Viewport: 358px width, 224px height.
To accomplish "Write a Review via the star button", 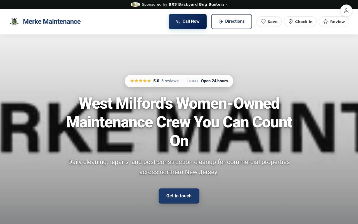I will click(334, 22).
